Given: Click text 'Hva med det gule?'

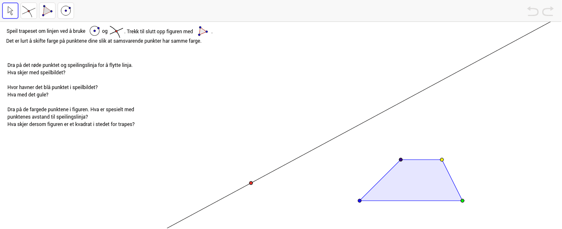Looking at the screenshot, I should pyautogui.click(x=28, y=95).
